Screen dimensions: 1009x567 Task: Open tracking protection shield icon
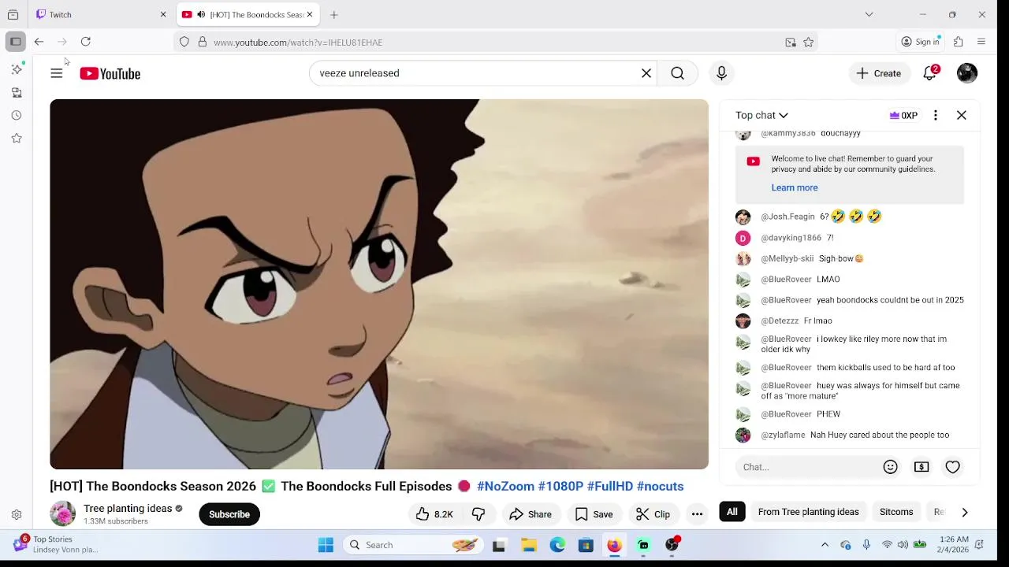tap(184, 43)
